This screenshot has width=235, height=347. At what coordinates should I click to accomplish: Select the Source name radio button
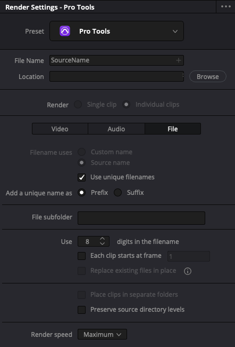tap(81, 163)
